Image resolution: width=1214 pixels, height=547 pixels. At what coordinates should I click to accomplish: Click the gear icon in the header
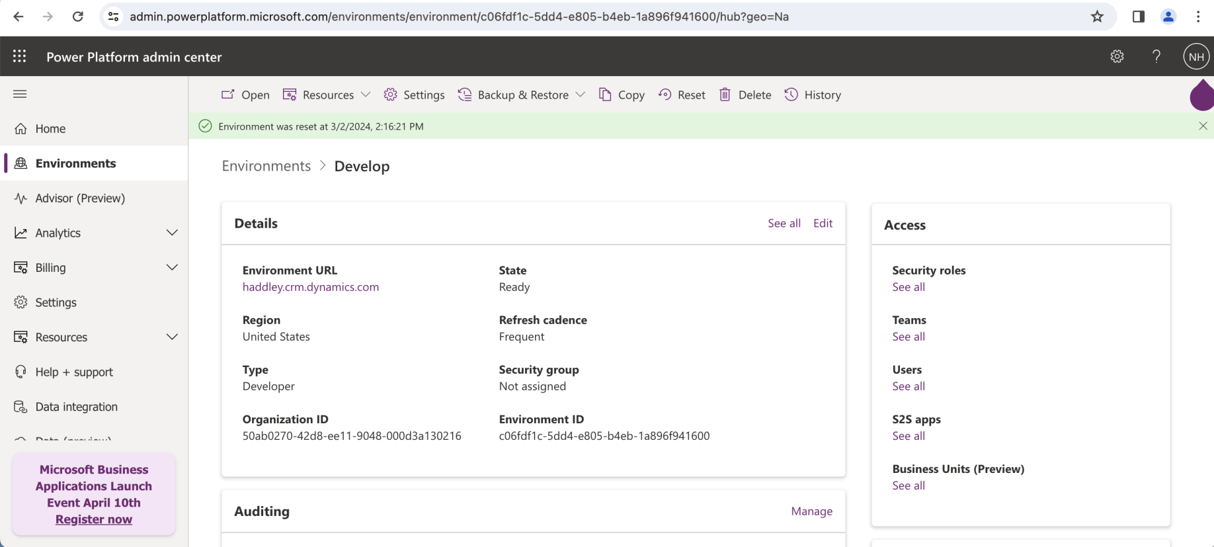[x=1117, y=56]
